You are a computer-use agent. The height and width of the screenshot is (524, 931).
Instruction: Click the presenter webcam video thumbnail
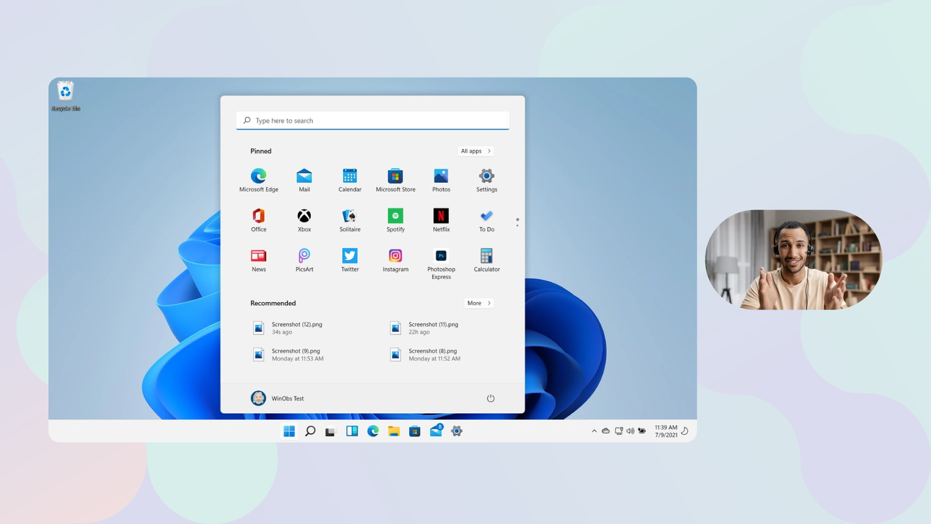794,260
